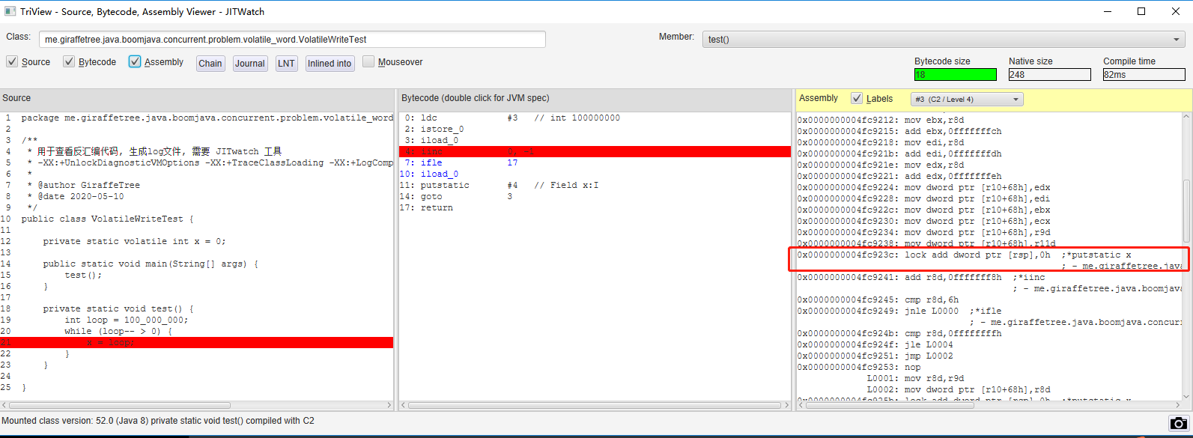
Task: Uncheck the Bytecode checkbox
Action: pos(70,62)
